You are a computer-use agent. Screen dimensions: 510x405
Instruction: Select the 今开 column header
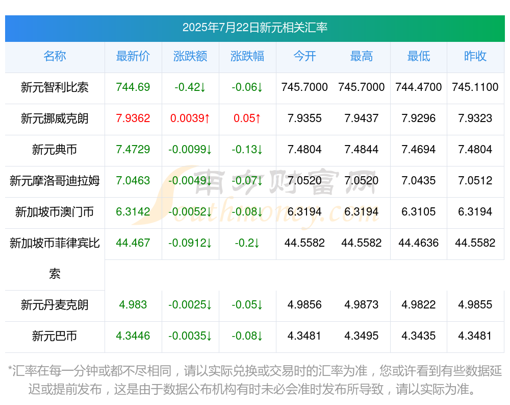[x=304, y=56]
